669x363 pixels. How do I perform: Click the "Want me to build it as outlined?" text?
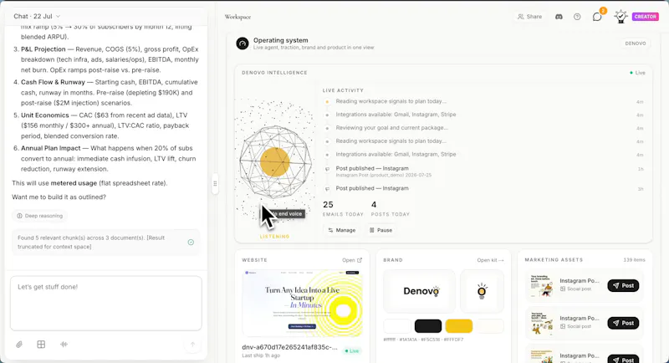[x=59, y=197]
